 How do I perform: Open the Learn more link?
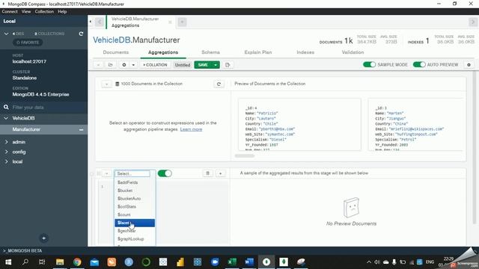click(191, 129)
